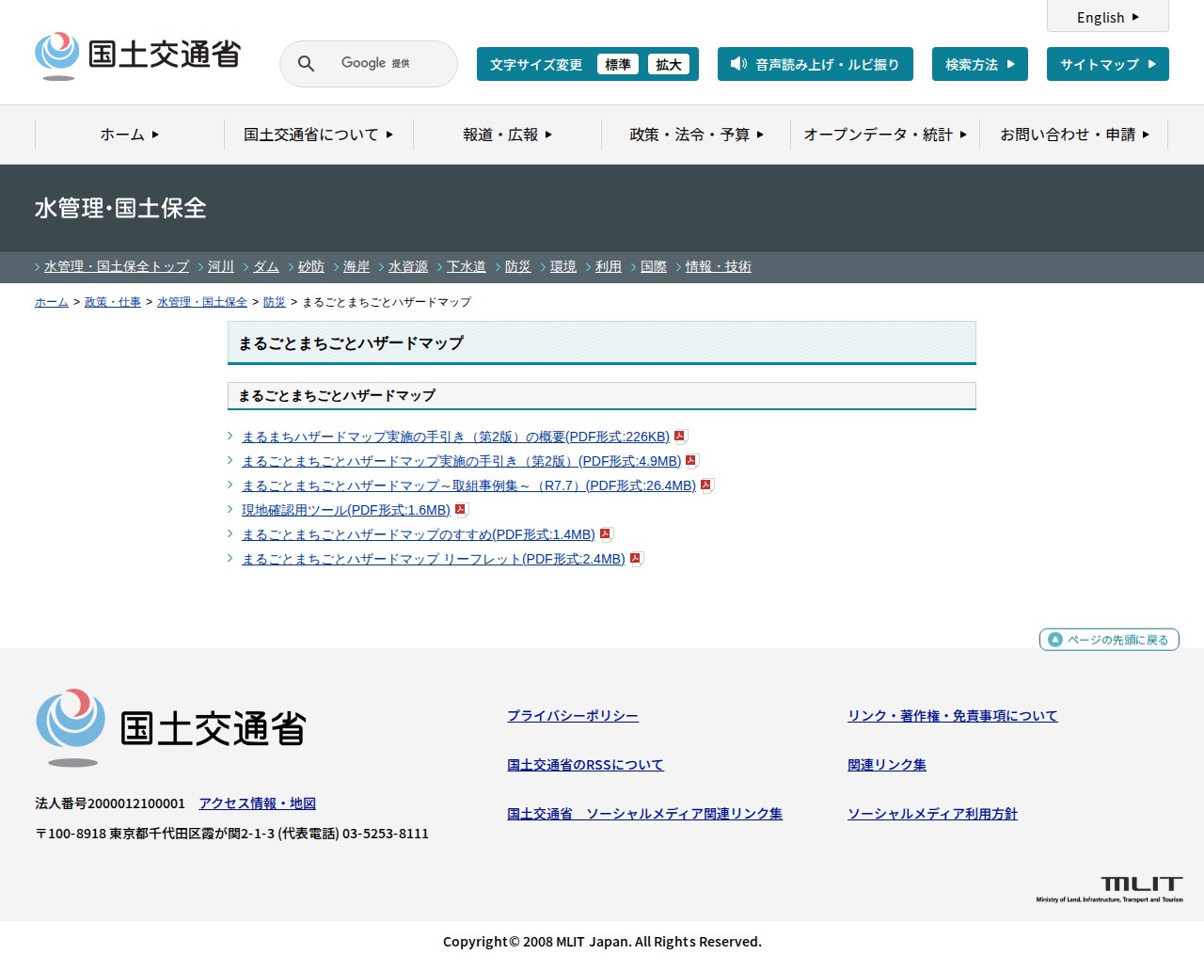This screenshot has width=1204, height=970.
Task: Click the footer 国土交通省 logo
Action: (x=171, y=727)
